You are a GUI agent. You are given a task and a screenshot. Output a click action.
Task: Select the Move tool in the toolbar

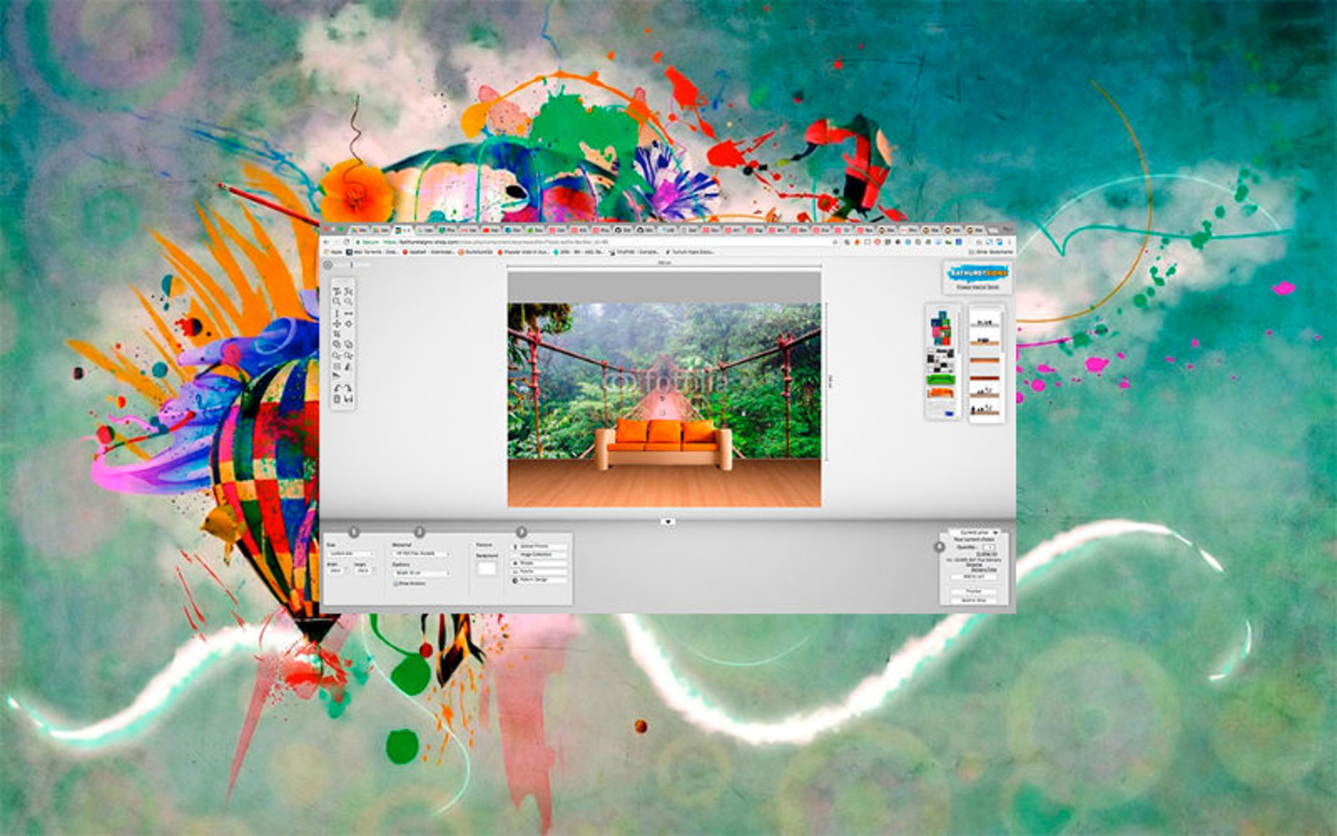337,324
